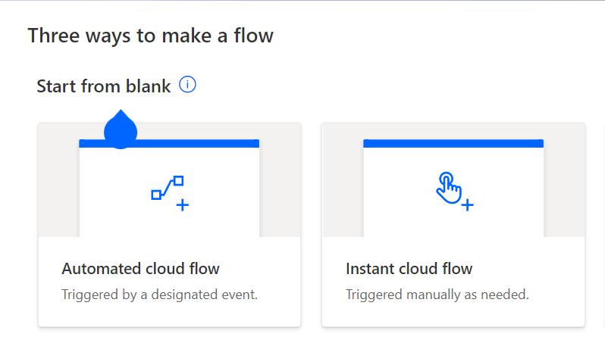Click the Instant cloud flow hand-tap icon
Image resolution: width=605 pixels, height=343 pixels.
click(x=448, y=187)
